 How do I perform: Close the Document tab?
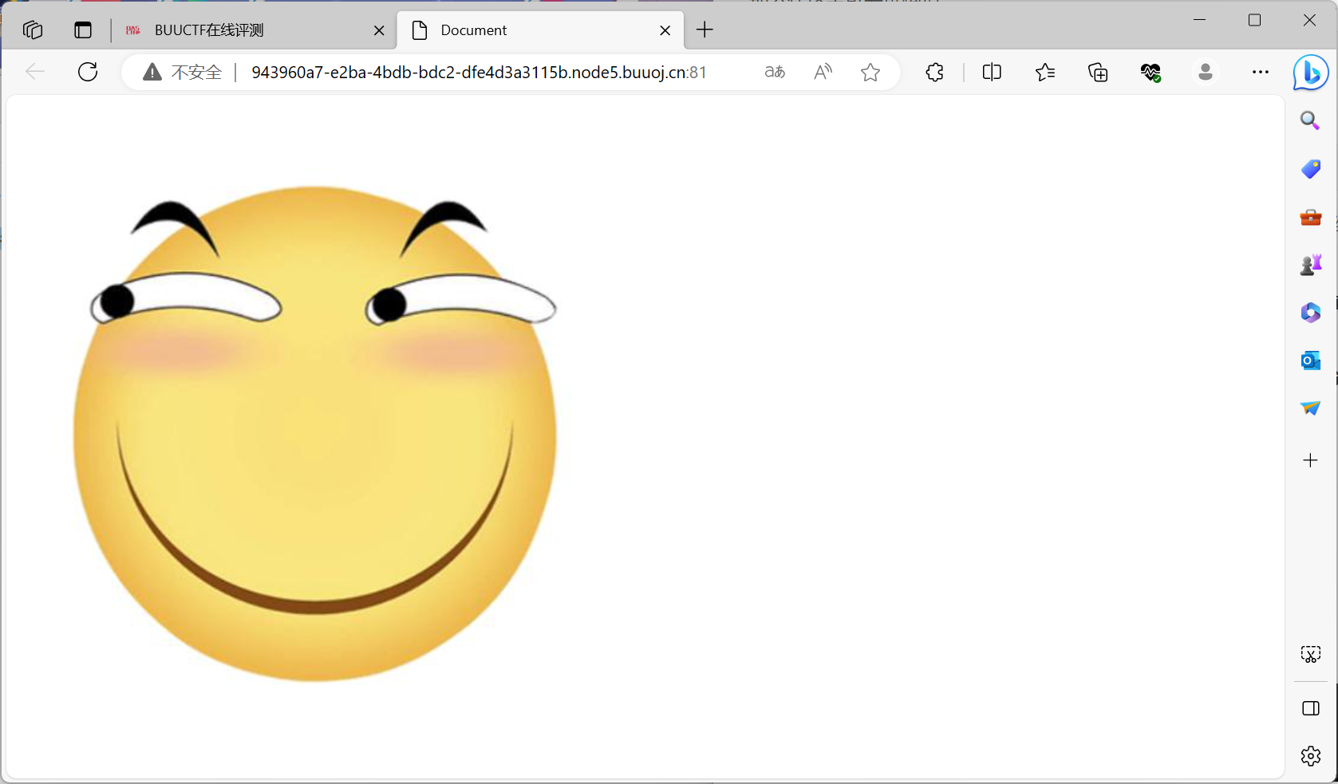click(665, 30)
